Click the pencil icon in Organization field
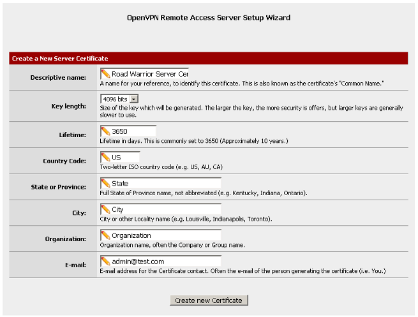This screenshot has width=418, height=317. pyautogui.click(x=105, y=235)
